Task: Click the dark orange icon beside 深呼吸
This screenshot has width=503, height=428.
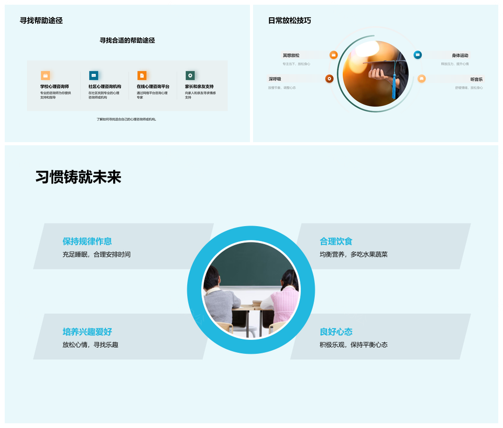Action: (329, 79)
